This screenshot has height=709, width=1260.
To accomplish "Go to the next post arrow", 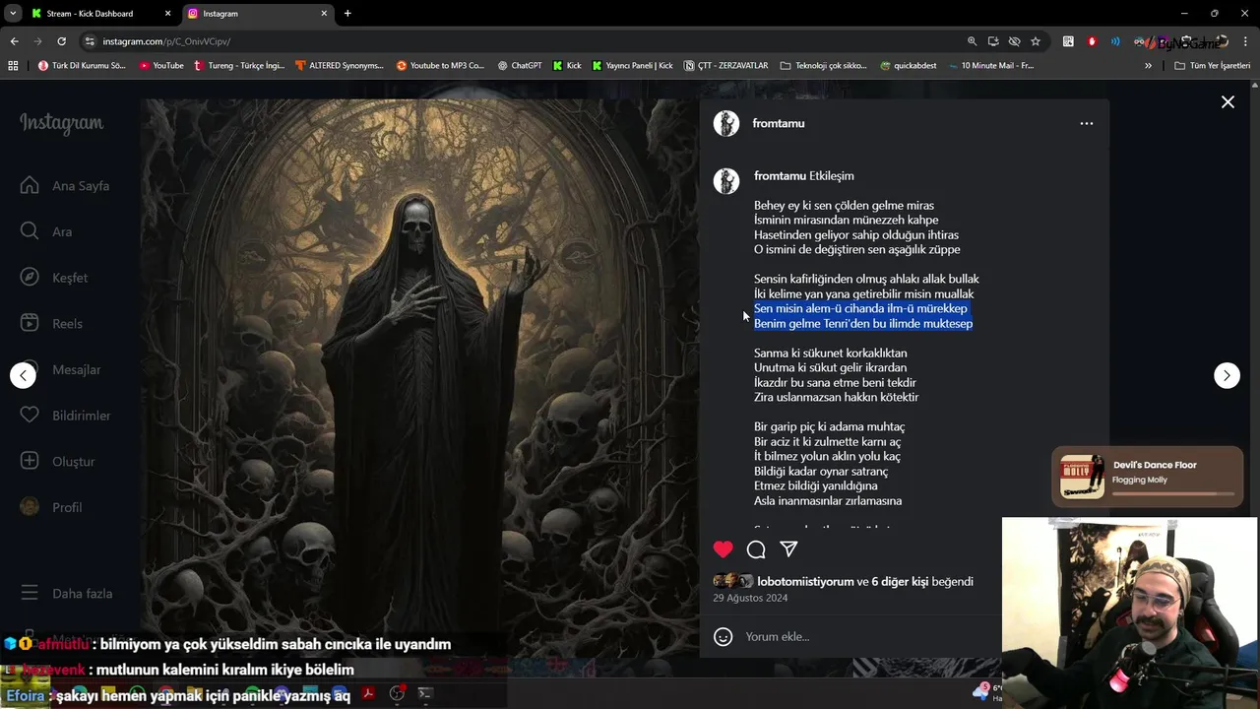I will pos(1227,375).
